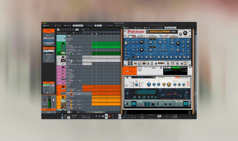Collapse the Chords track folder

coord(58,86)
